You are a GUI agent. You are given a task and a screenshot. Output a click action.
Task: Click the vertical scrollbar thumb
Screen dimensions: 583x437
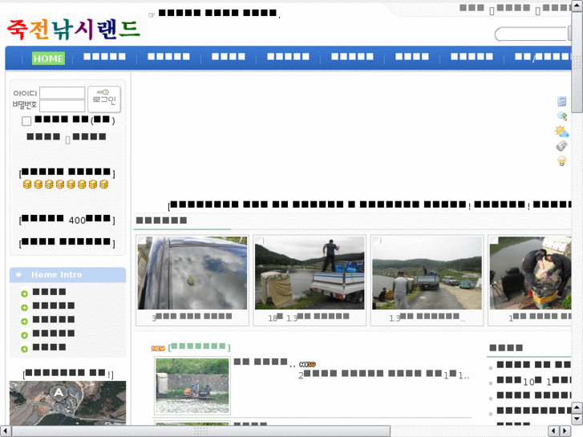[577, 62]
